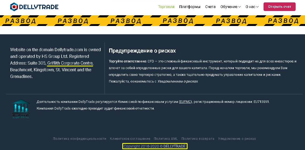
Task: Click the Открыть счет button
Action: pos(280,7)
